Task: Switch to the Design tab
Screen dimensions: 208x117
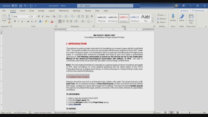Action: [x=41, y=11]
